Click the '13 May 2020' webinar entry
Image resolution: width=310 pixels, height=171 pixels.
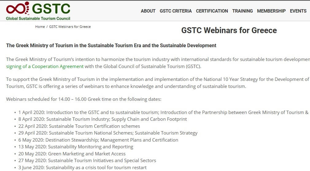[76, 147]
